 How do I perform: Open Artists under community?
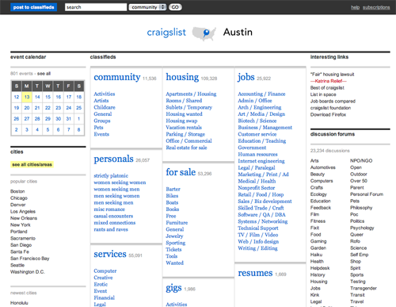pos(101,101)
